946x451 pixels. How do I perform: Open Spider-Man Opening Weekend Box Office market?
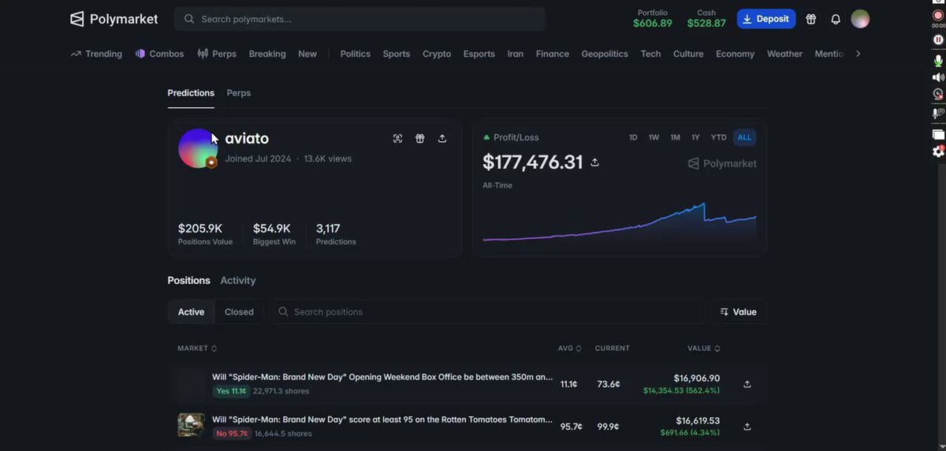coord(382,377)
